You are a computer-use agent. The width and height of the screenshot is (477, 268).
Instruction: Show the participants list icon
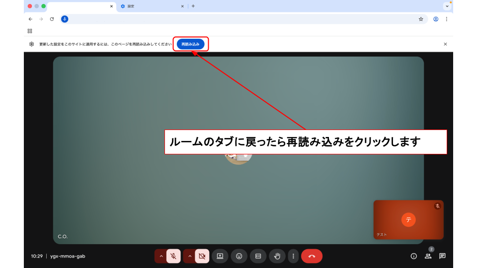(428, 256)
